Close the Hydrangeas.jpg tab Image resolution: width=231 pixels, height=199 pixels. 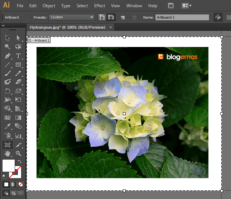[x=111, y=27]
